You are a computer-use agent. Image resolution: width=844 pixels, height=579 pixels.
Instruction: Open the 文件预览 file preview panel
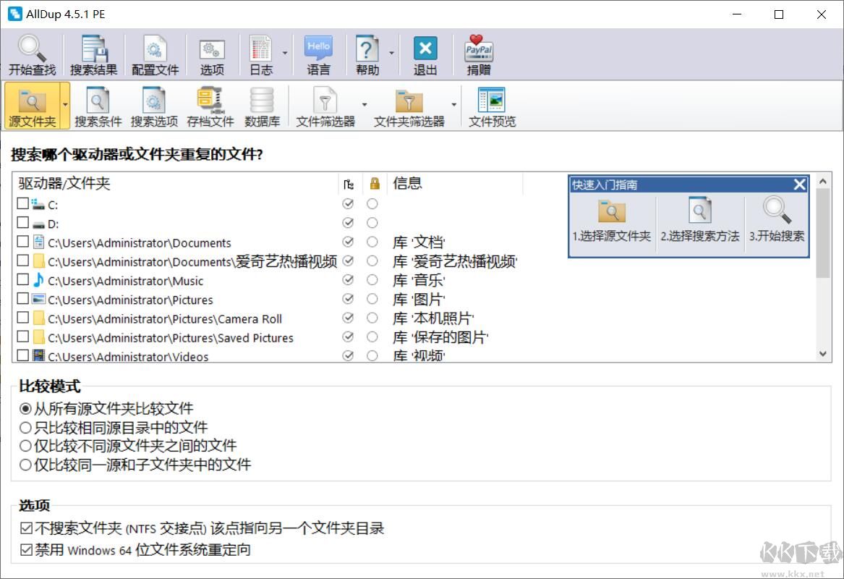(490, 101)
